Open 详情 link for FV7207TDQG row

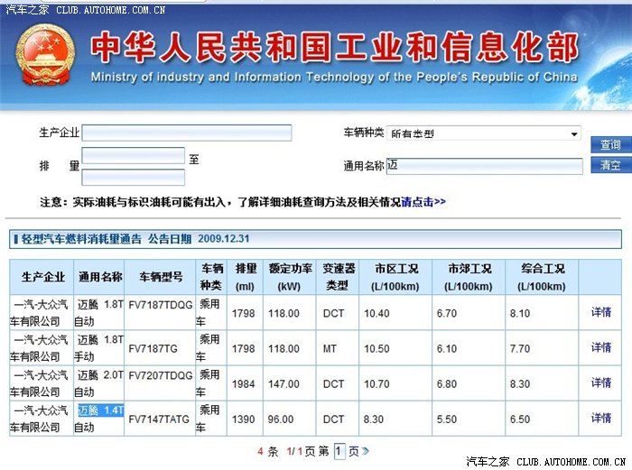point(601,382)
